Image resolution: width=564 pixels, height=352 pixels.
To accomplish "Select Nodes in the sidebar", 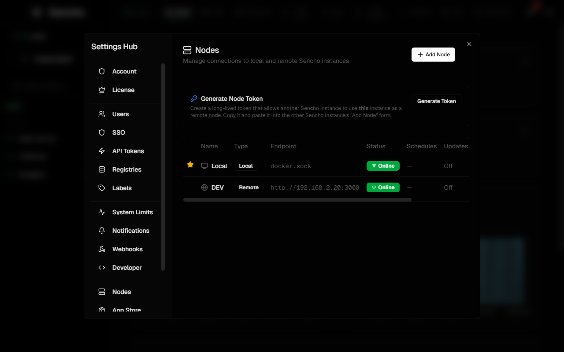I will [126, 292].
